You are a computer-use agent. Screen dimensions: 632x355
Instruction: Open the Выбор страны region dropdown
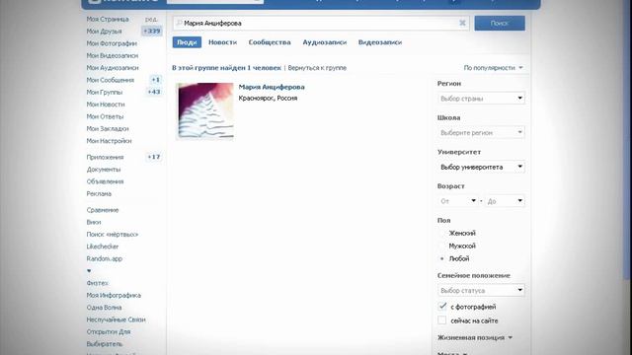481,99
